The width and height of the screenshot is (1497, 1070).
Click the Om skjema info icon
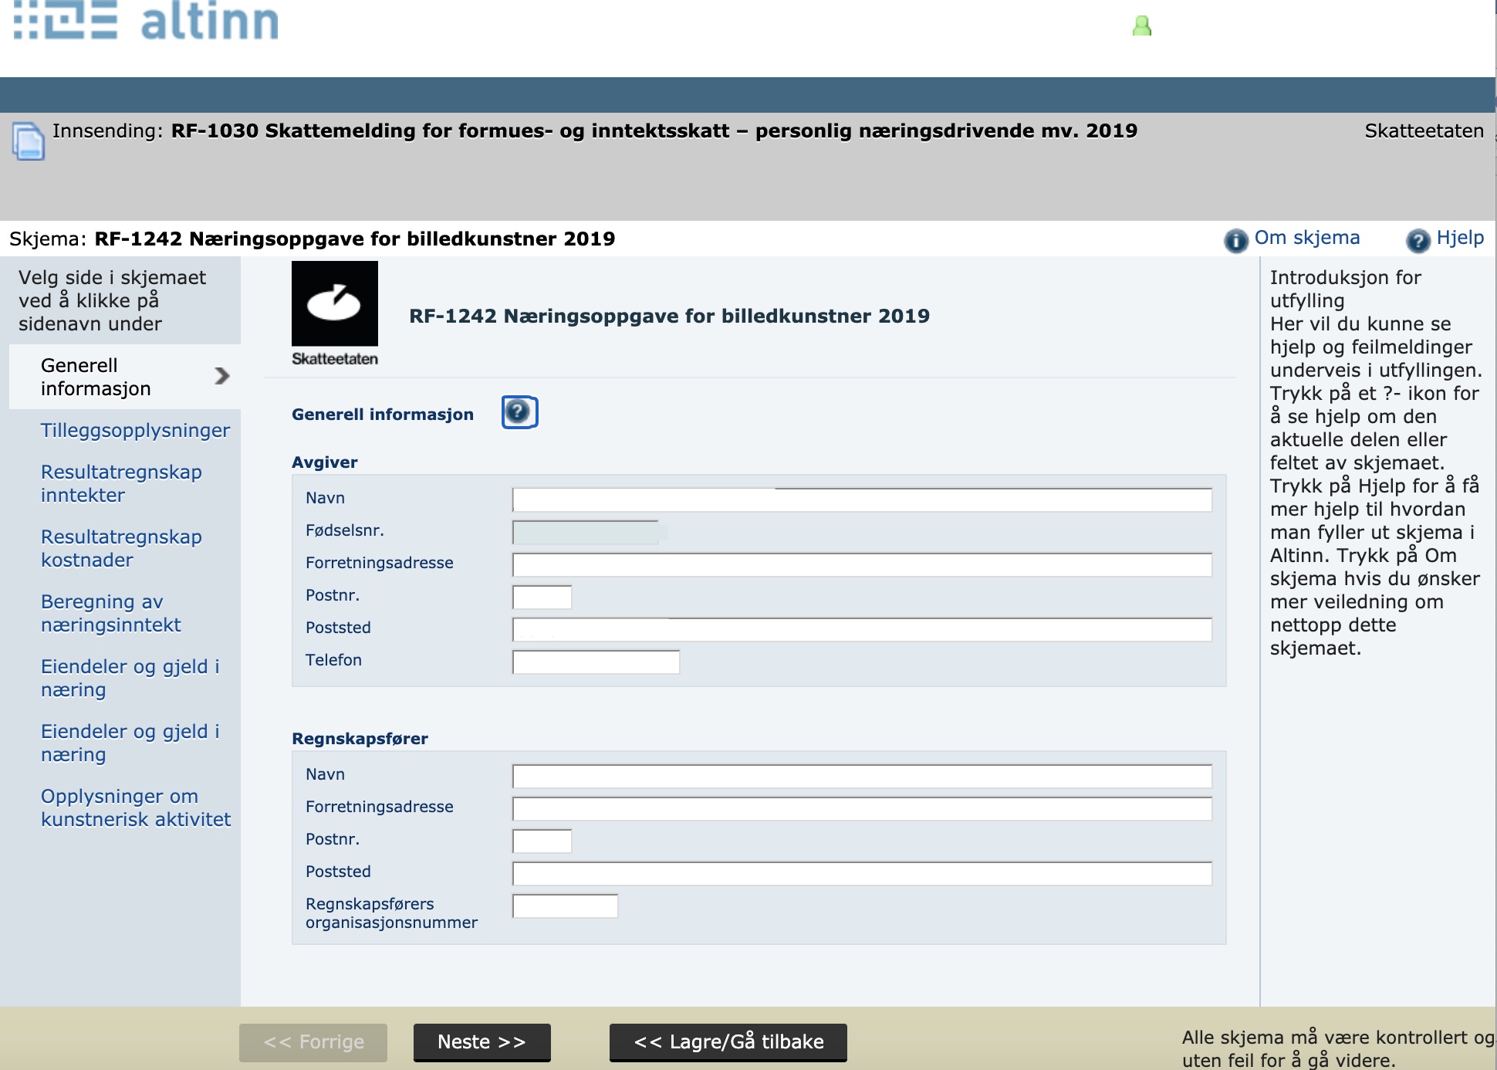click(1235, 240)
